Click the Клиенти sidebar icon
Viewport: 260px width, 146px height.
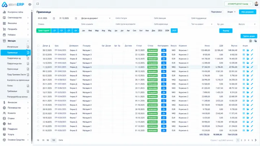[4, 113]
